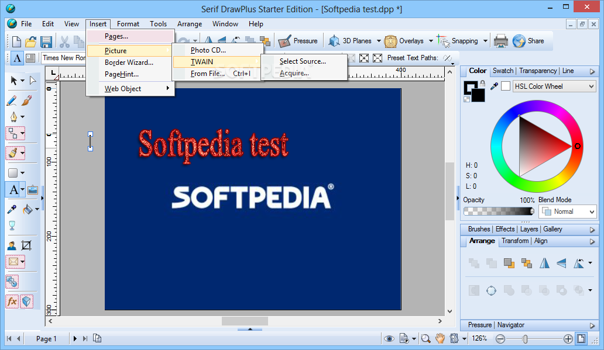Select the Insert Picture tool
The height and width of the screenshot is (350, 604).
pos(33,190)
